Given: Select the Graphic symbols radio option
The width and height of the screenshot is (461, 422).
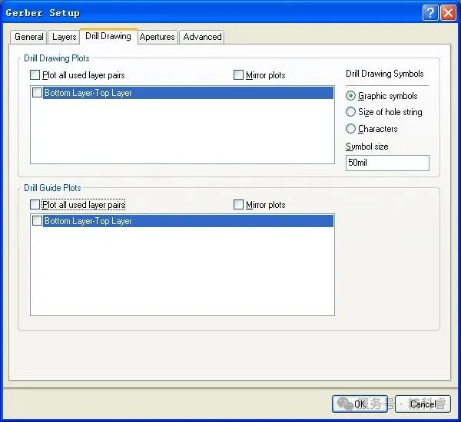Looking at the screenshot, I should 351,96.
